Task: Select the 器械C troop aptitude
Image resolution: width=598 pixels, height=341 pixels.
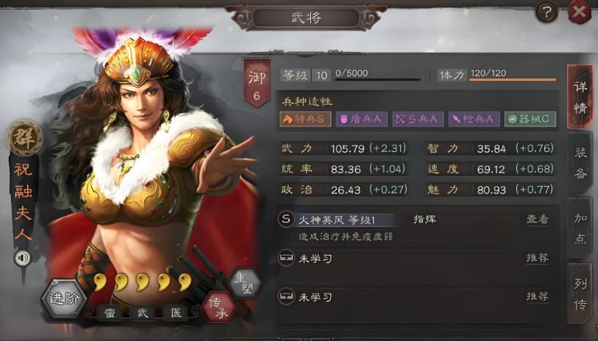Action: click(x=530, y=120)
